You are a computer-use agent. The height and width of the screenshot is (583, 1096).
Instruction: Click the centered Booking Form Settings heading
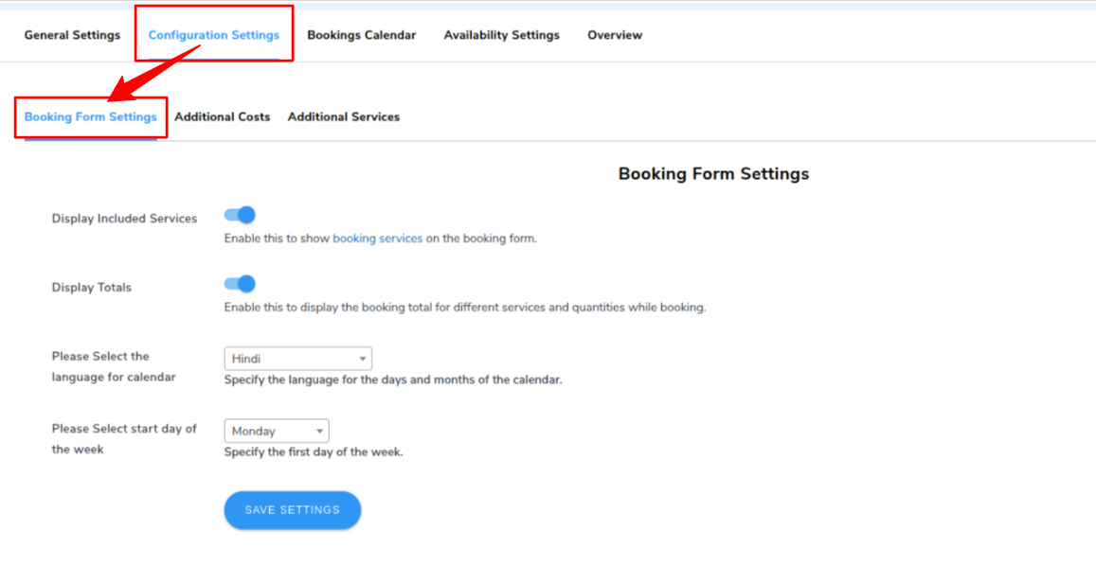(713, 174)
